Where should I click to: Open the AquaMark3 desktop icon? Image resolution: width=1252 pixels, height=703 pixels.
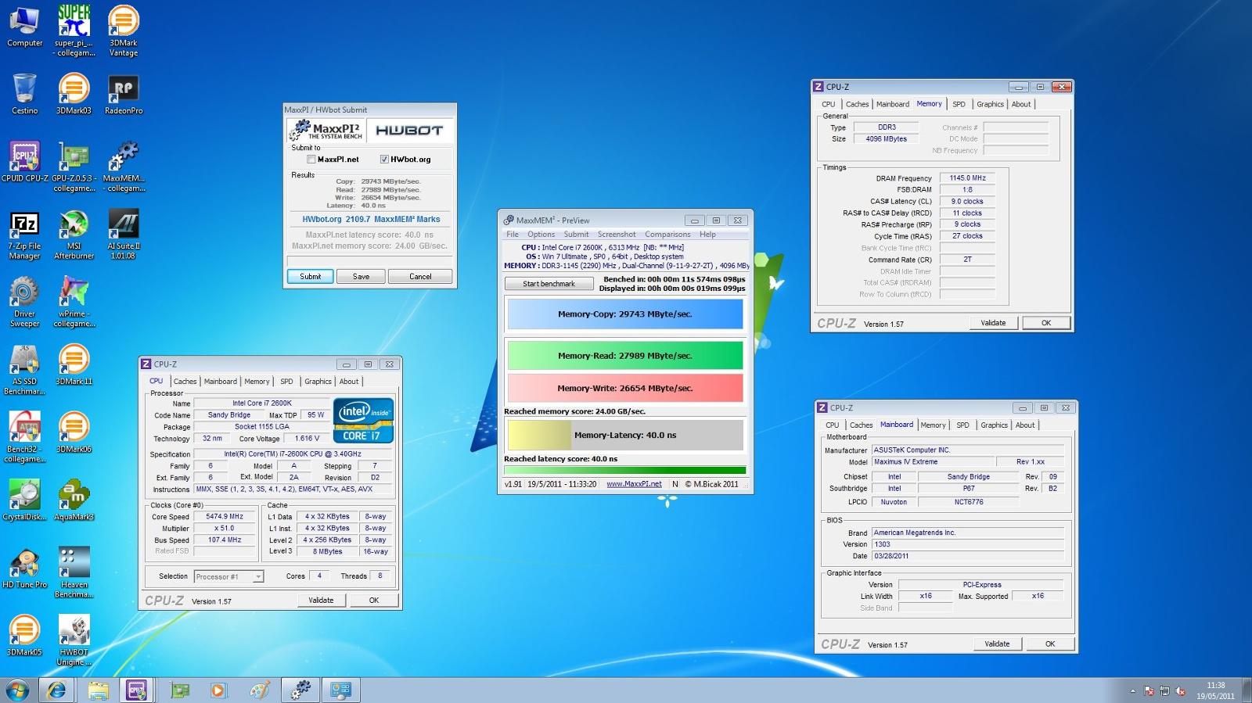(x=74, y=500)
